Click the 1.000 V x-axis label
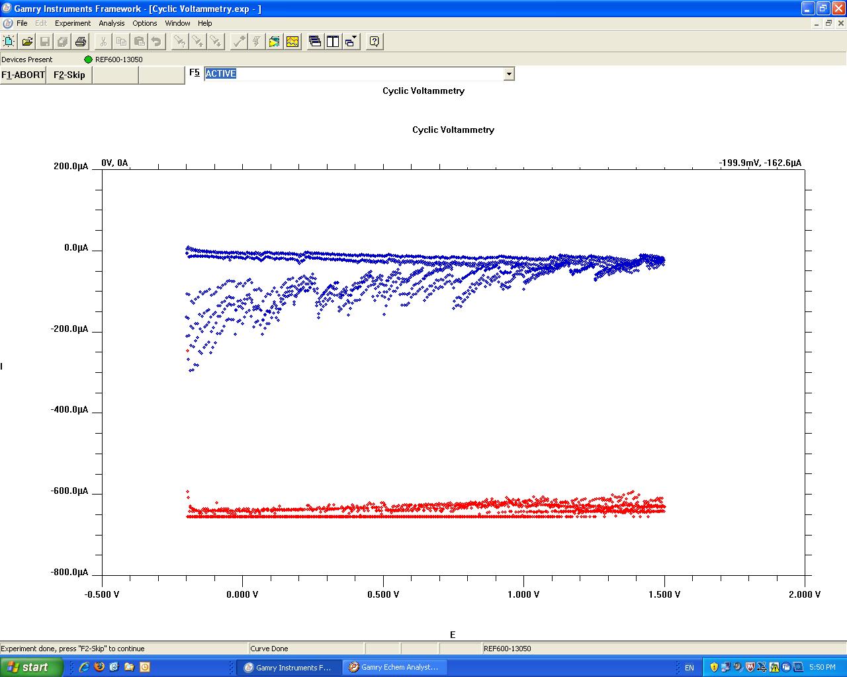Image resolution: width=847 pixels, height=677 pixels. coord(523,594)
